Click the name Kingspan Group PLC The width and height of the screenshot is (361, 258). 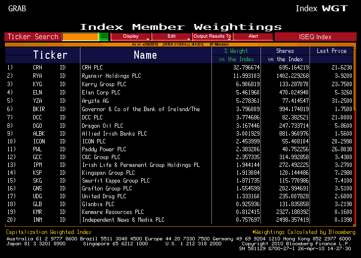pyautogui.click(x=108, y=173)
